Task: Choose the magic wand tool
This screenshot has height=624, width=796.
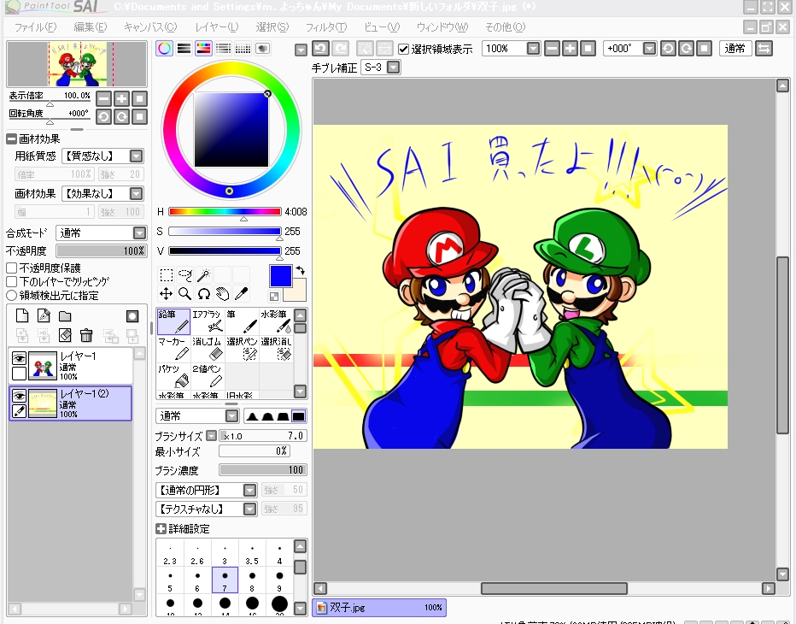Action: point(203,275)
